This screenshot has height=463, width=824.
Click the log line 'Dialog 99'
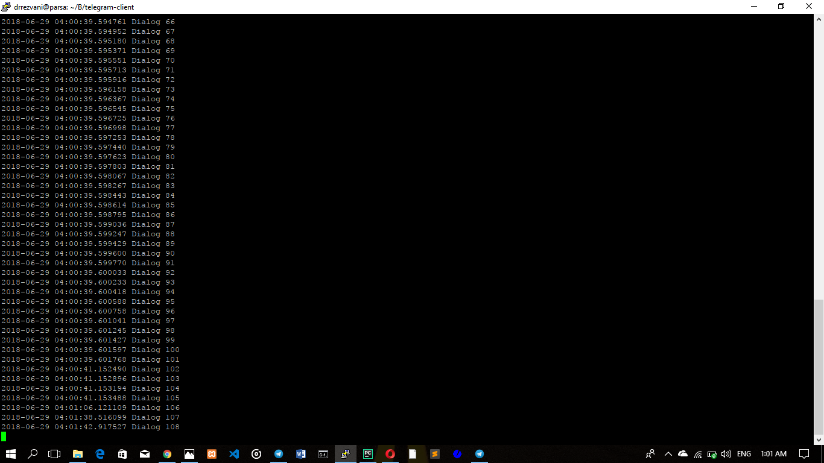tap(88, 340)
